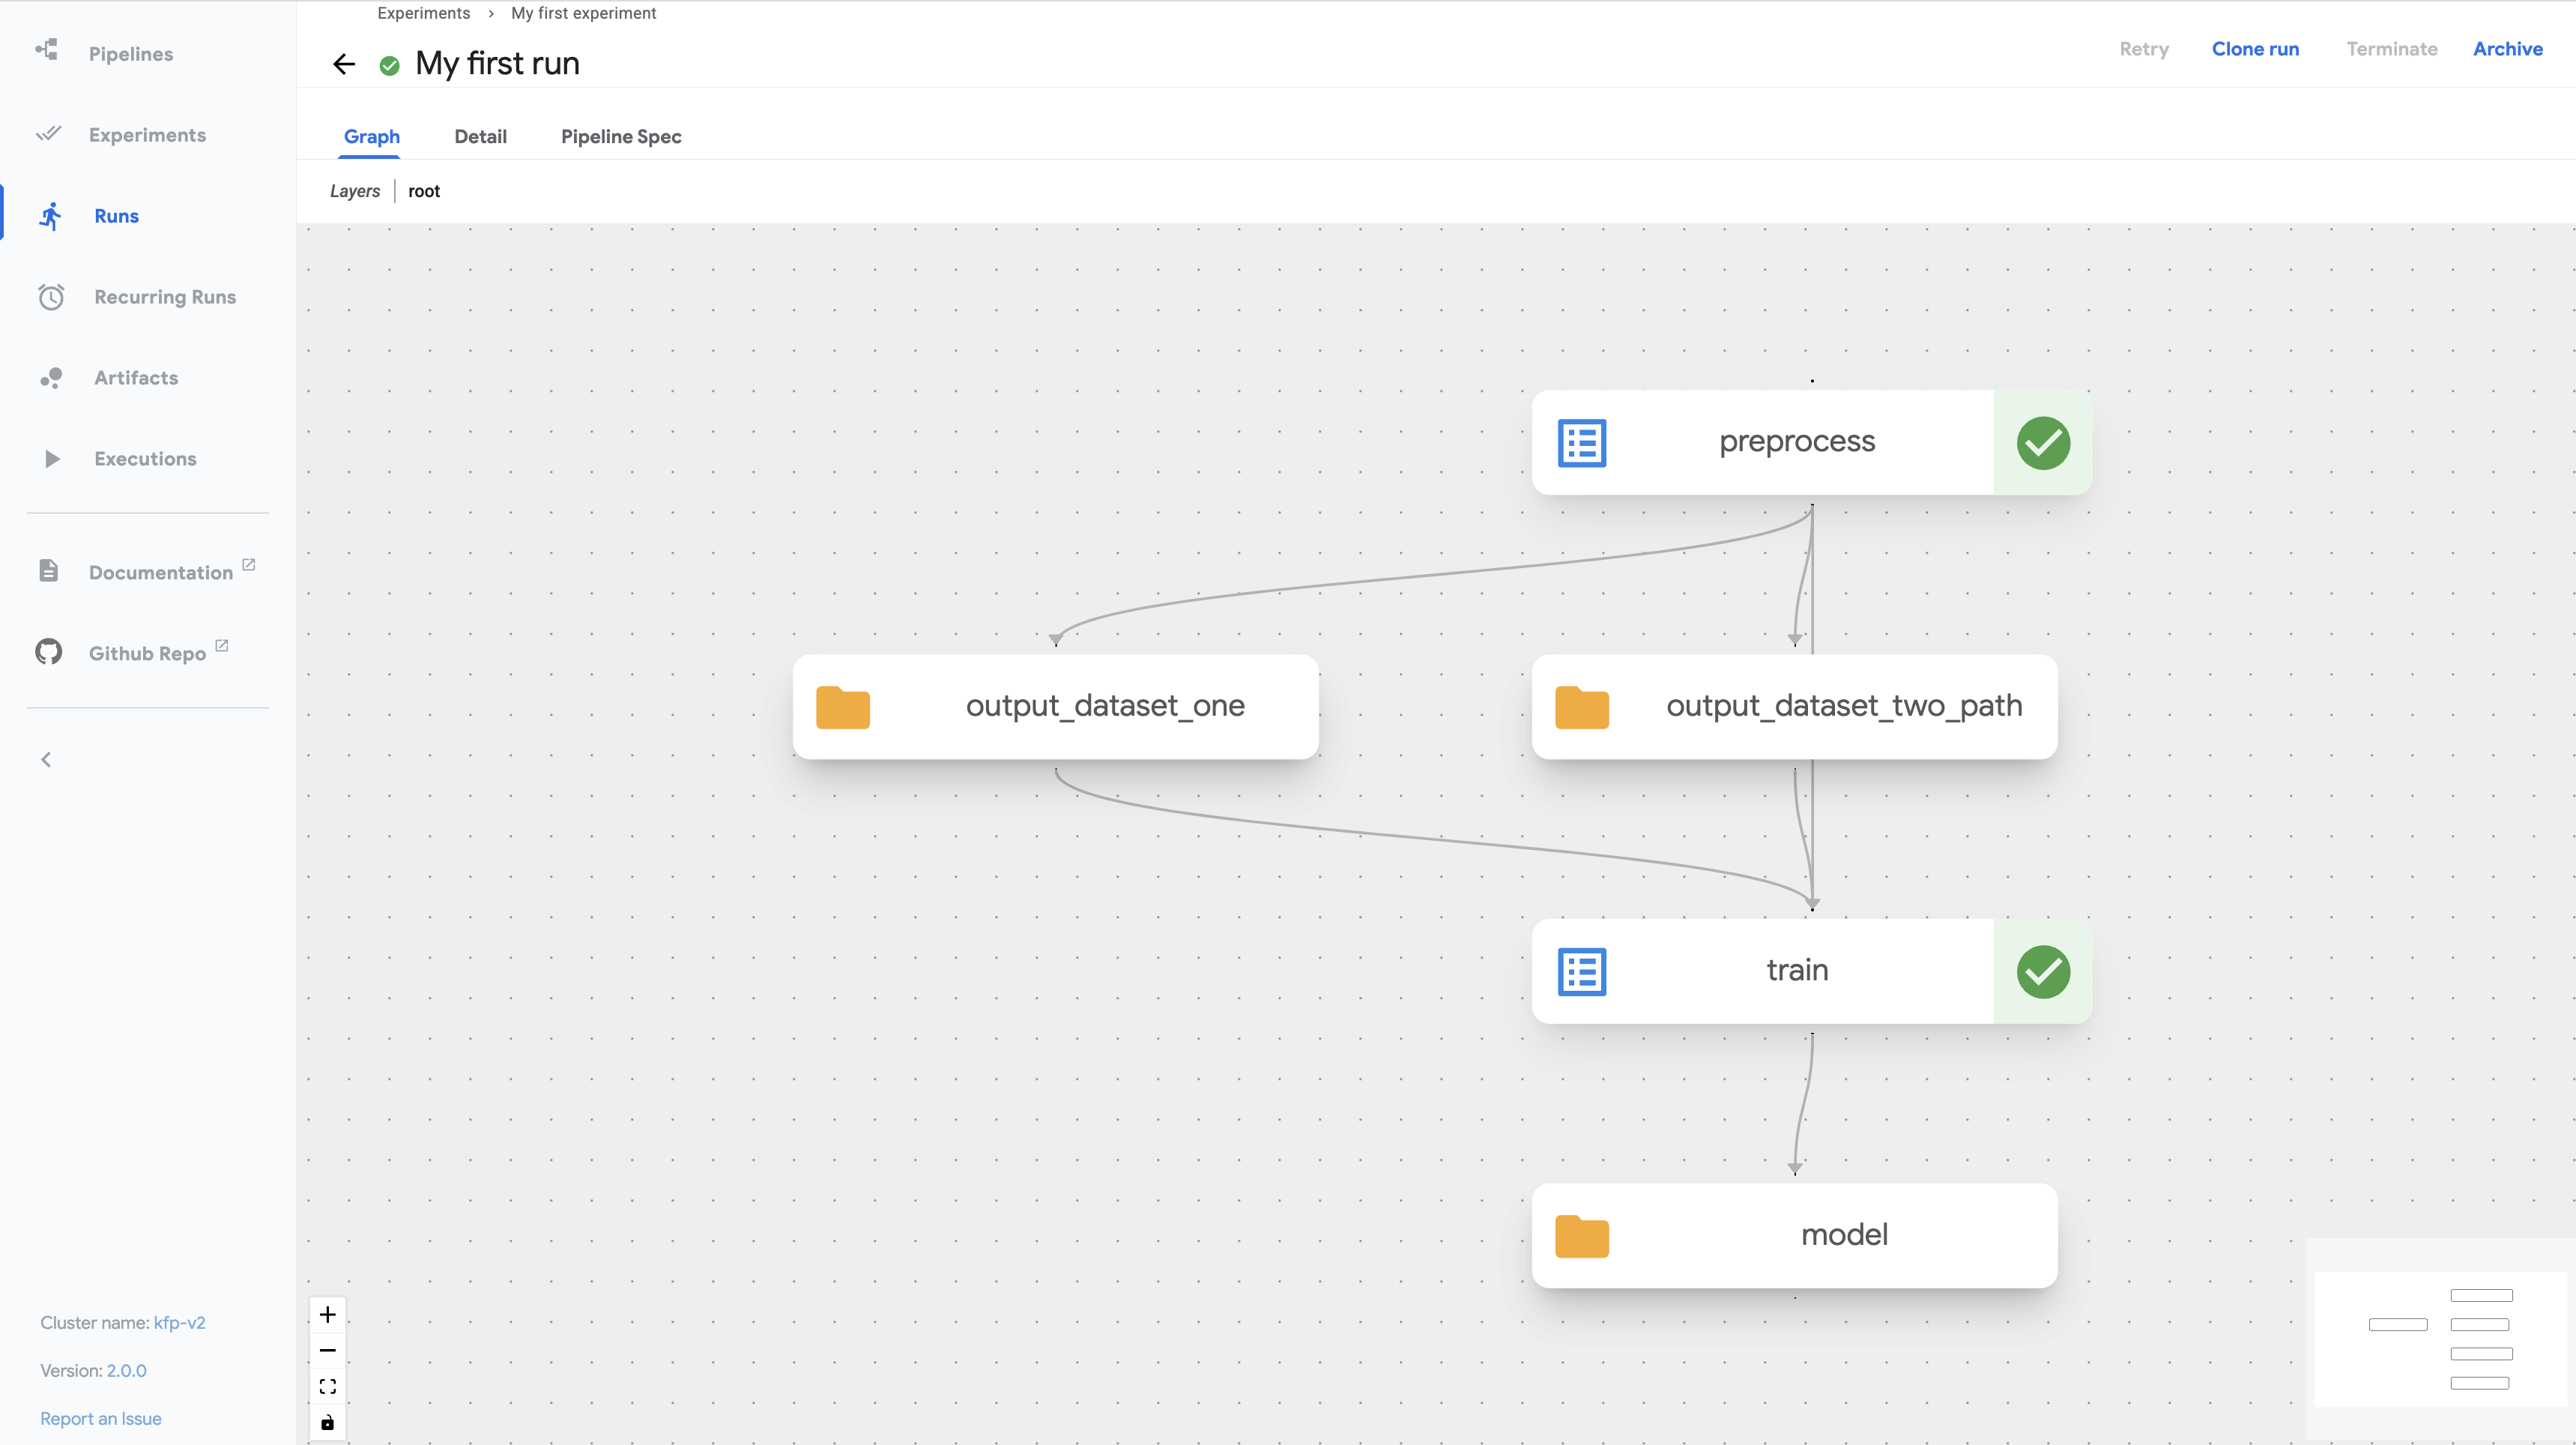Image resolution: width=2576 pixels, height=1445 pixels.
Task: Click the Archive button
Action: [2509, 48]
